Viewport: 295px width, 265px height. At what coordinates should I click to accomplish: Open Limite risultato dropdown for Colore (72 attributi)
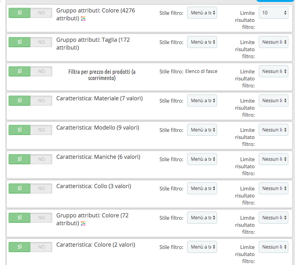click(274, 218)
